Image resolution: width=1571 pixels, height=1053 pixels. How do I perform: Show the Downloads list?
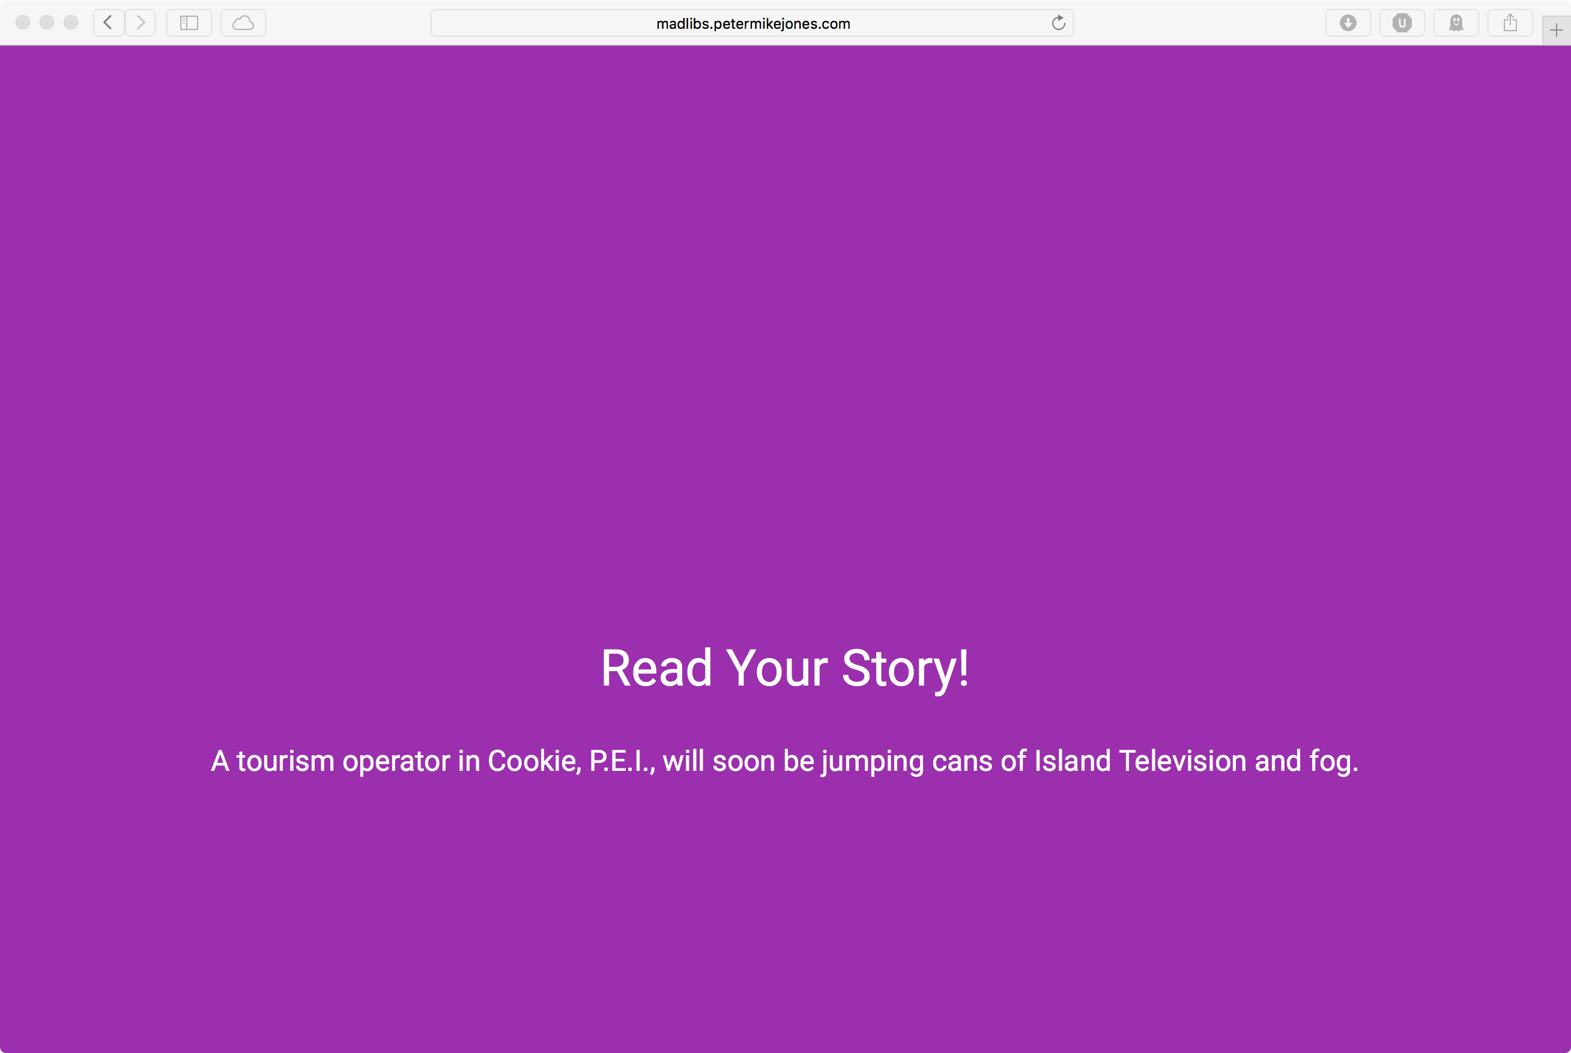(x=1348, y=23)
